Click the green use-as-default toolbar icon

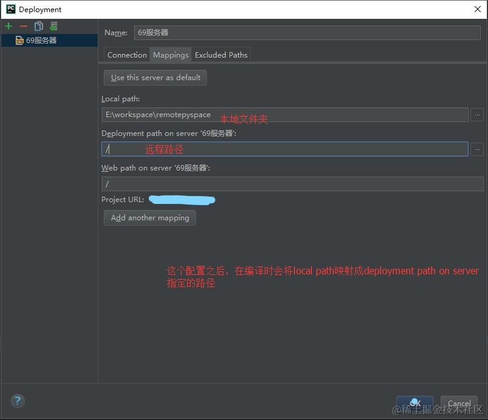[x=53, y=26]
